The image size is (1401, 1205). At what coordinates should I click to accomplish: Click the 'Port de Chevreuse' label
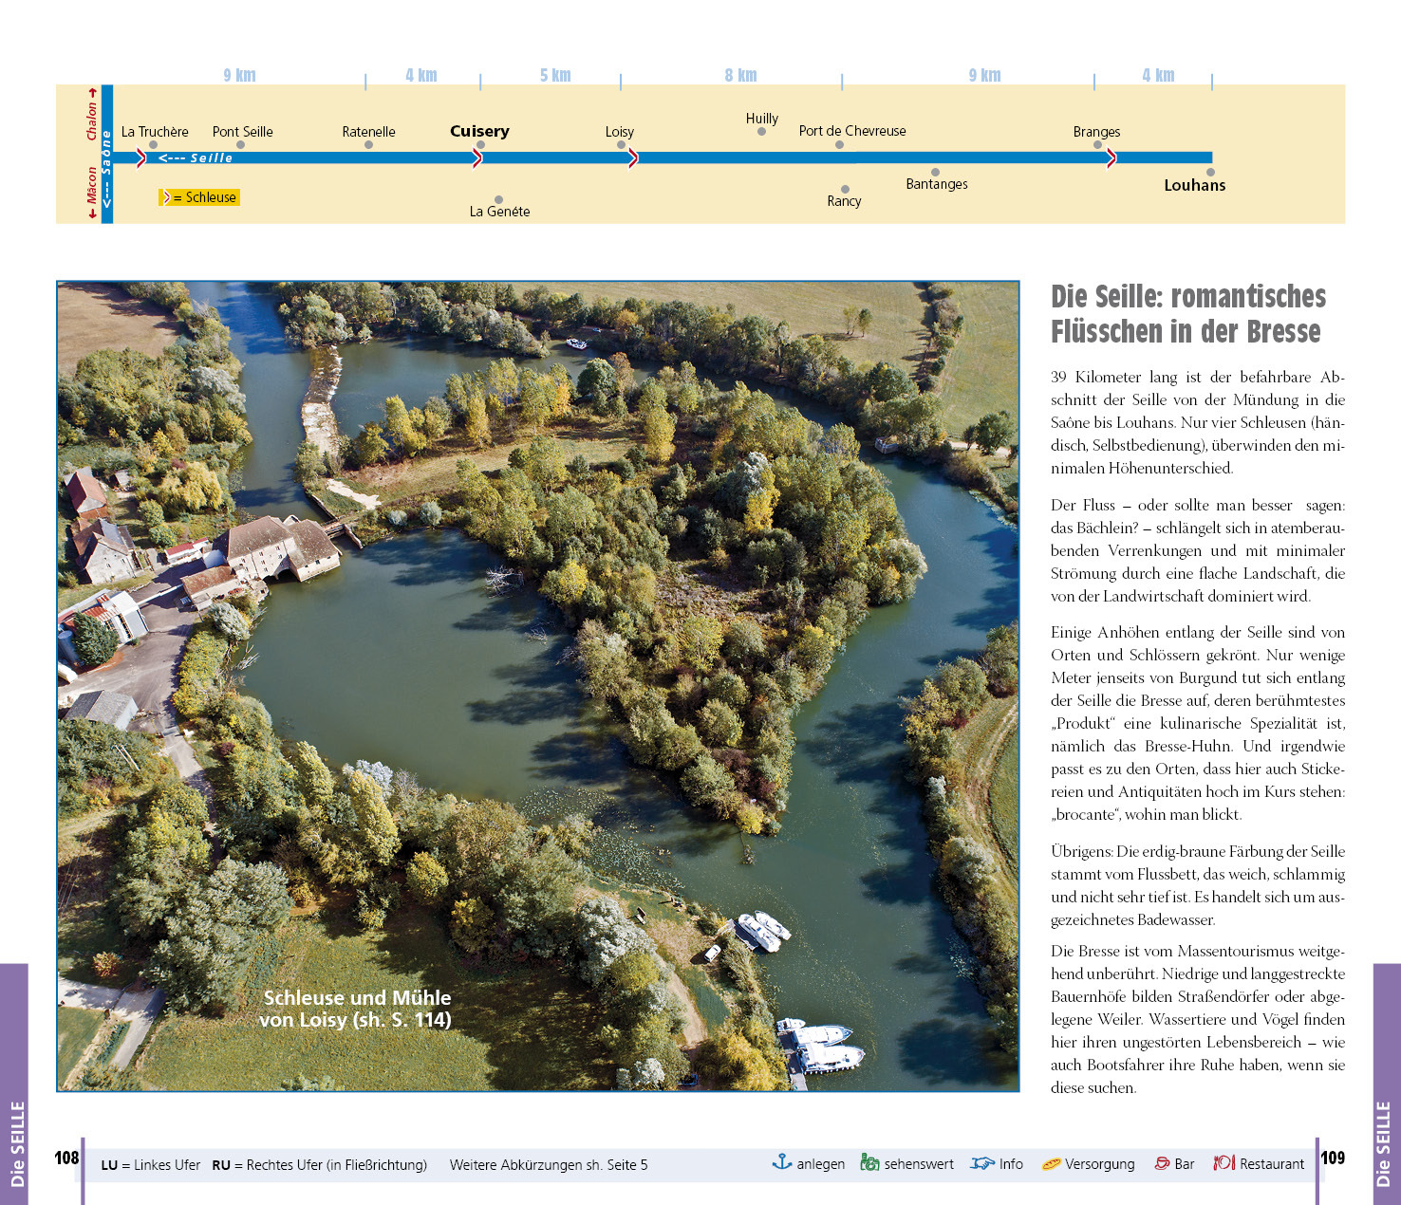(x=851, y=131)
